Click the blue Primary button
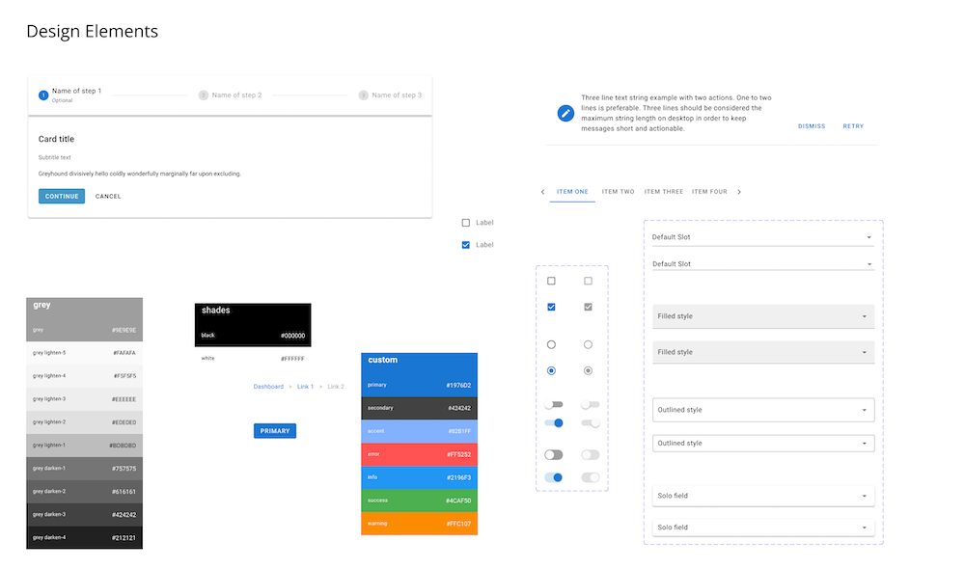This screenshot has height=569, width=965. pyautogui.click(x=275, y=431)
